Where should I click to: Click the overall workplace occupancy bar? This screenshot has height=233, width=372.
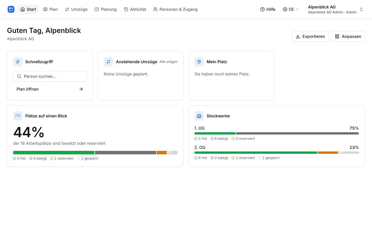[x=95, y=153]
